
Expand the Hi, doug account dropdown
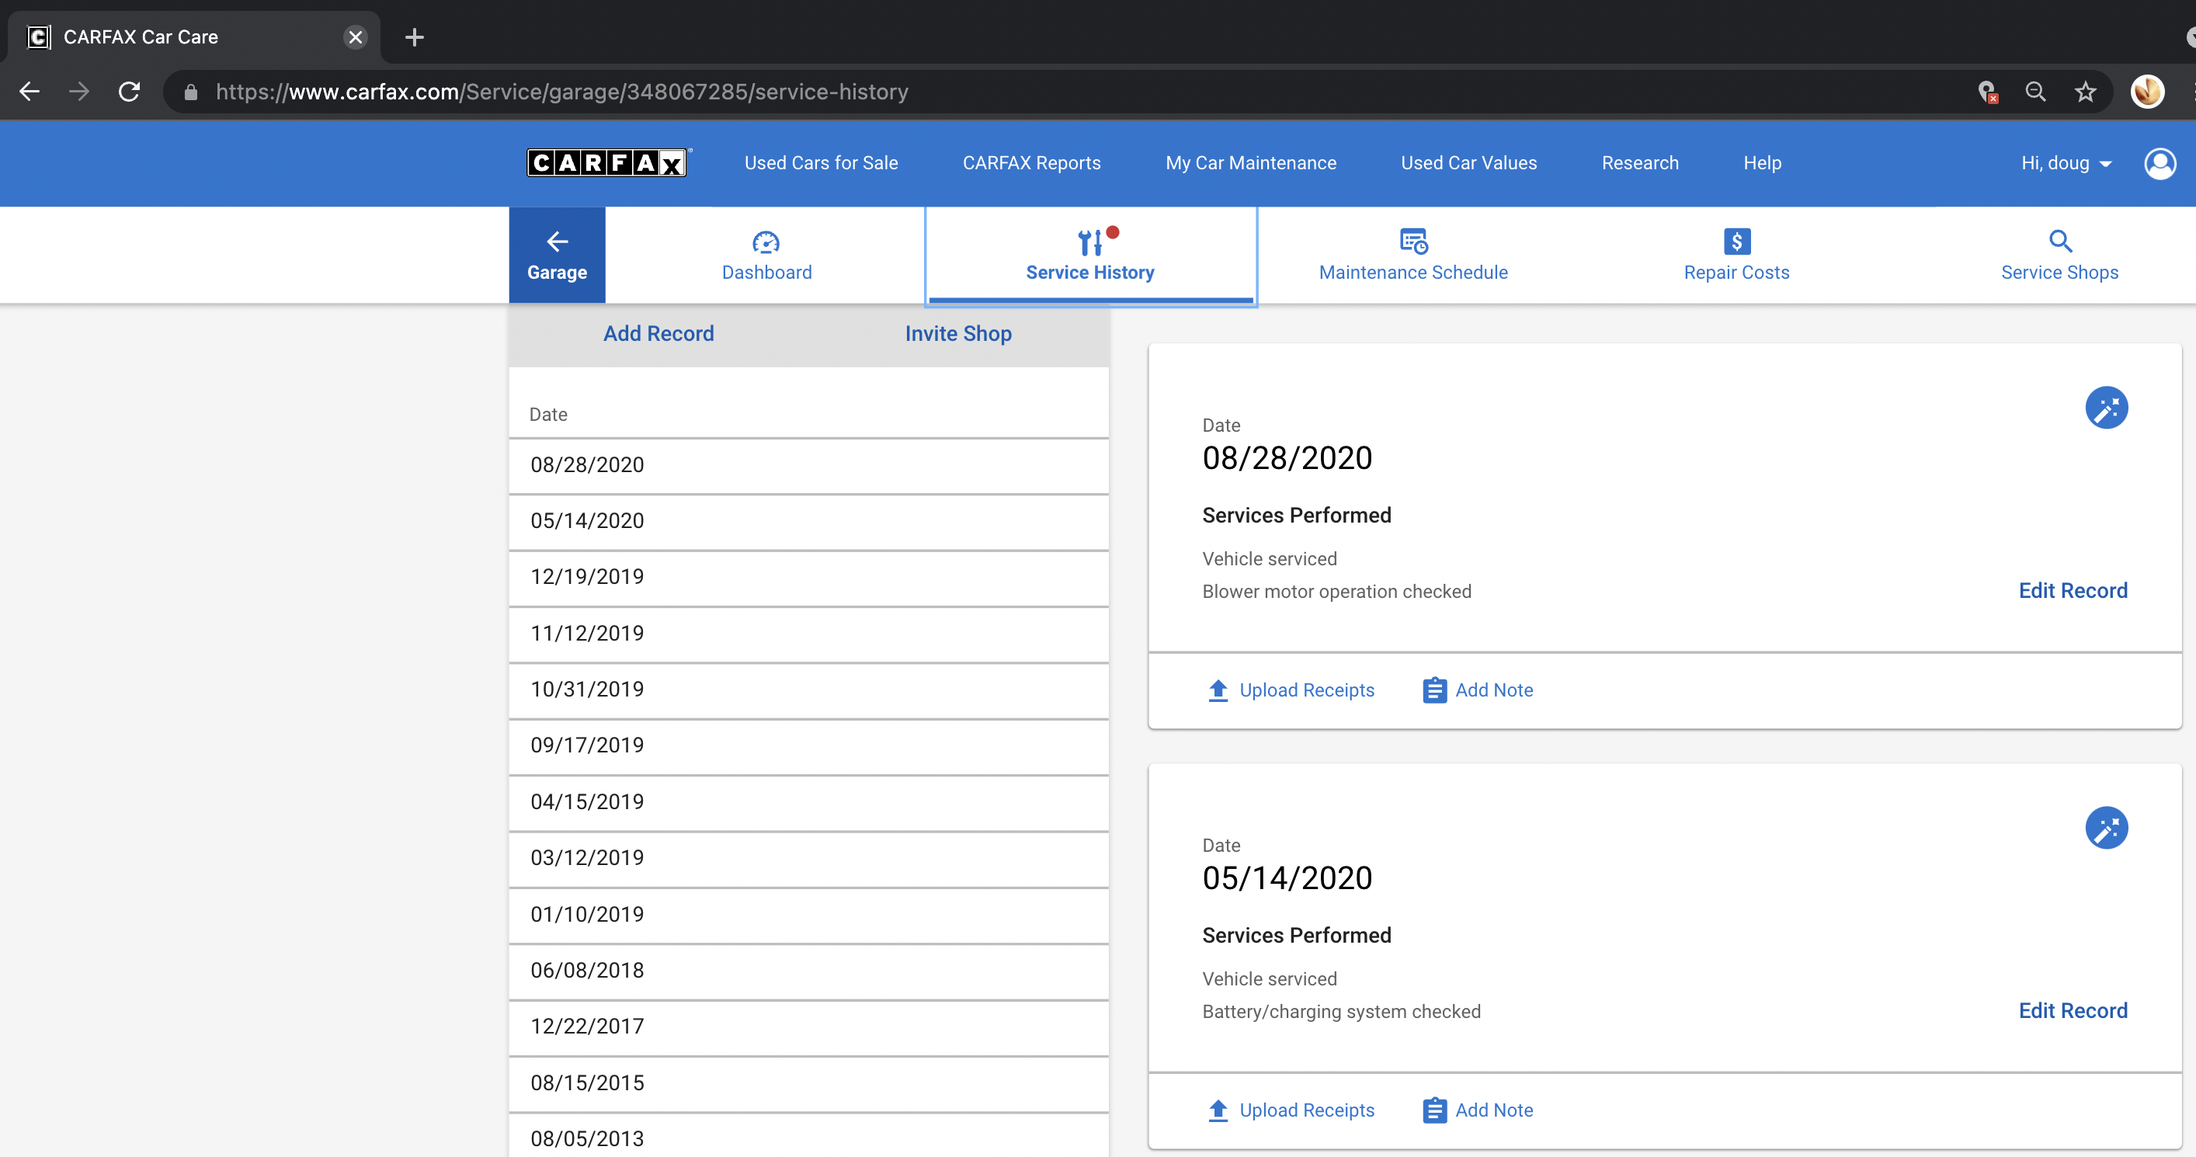2066,163
